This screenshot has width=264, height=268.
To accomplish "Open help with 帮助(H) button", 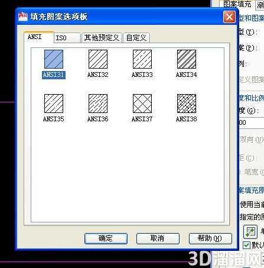I will [x=210, y=238].
